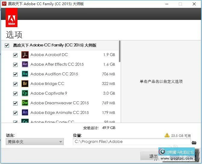This screenshot has height=164, width=202.
Task: Click the After Effects Ae icon
Action: pos(25,64)
